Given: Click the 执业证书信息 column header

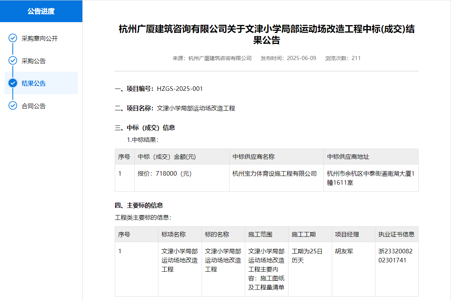Looking at the screenshot, I should click(396, 235).
